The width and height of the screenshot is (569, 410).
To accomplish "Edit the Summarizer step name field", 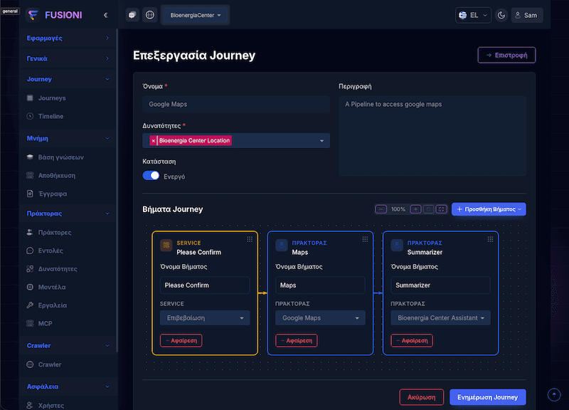I will (x=440, y=285).
